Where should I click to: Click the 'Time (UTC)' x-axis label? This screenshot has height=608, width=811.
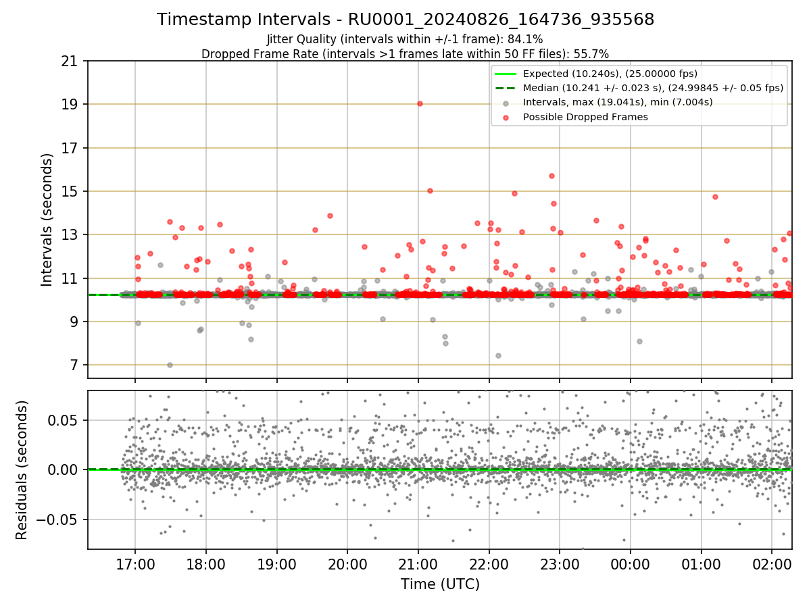click(x=440, y=584)
